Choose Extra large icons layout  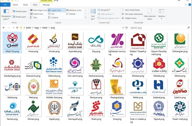(x=39, y=10)
